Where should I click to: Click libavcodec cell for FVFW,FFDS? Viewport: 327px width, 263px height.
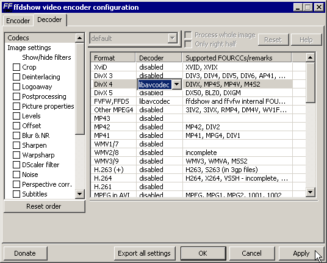tap(159, 101)
